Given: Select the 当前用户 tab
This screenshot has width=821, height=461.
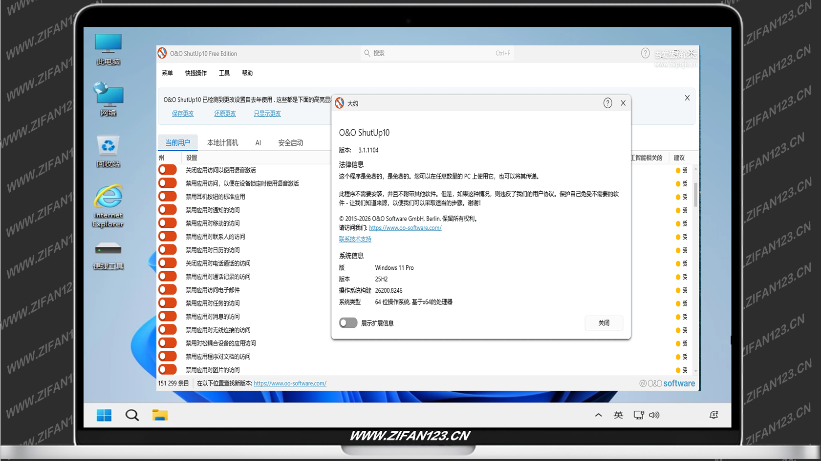Looking at the screenshot, I should (x=177, y=142).
